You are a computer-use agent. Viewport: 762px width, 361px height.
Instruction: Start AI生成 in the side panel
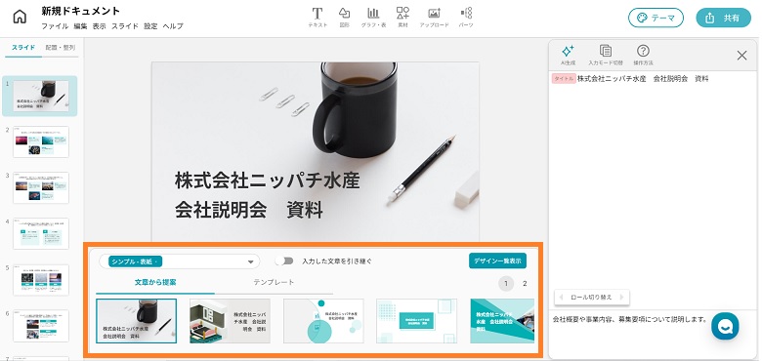(568, 55)
